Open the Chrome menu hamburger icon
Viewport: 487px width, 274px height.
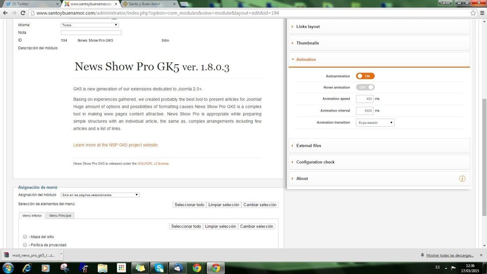[482, 13]
